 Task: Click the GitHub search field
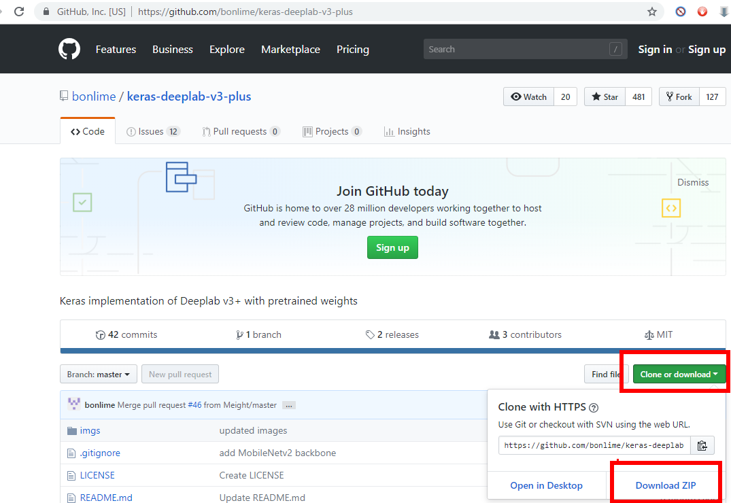[525, 49]
